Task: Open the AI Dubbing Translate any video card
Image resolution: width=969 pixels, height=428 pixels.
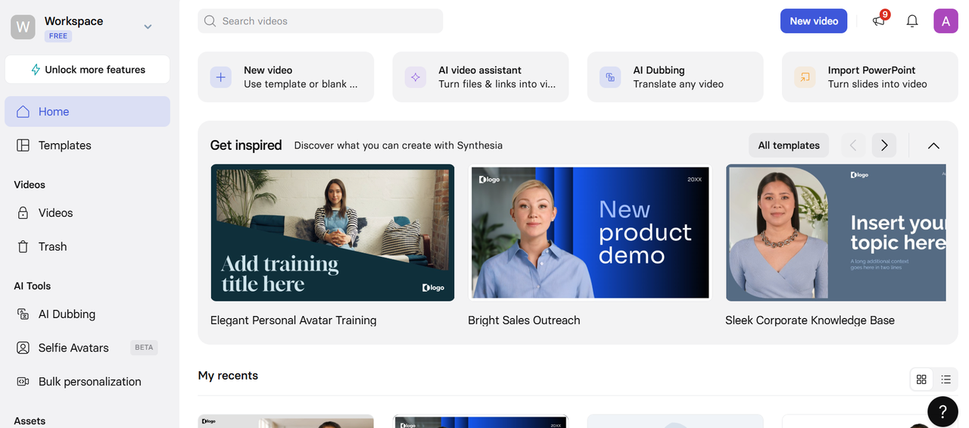Action: click(x=675, y=77)
